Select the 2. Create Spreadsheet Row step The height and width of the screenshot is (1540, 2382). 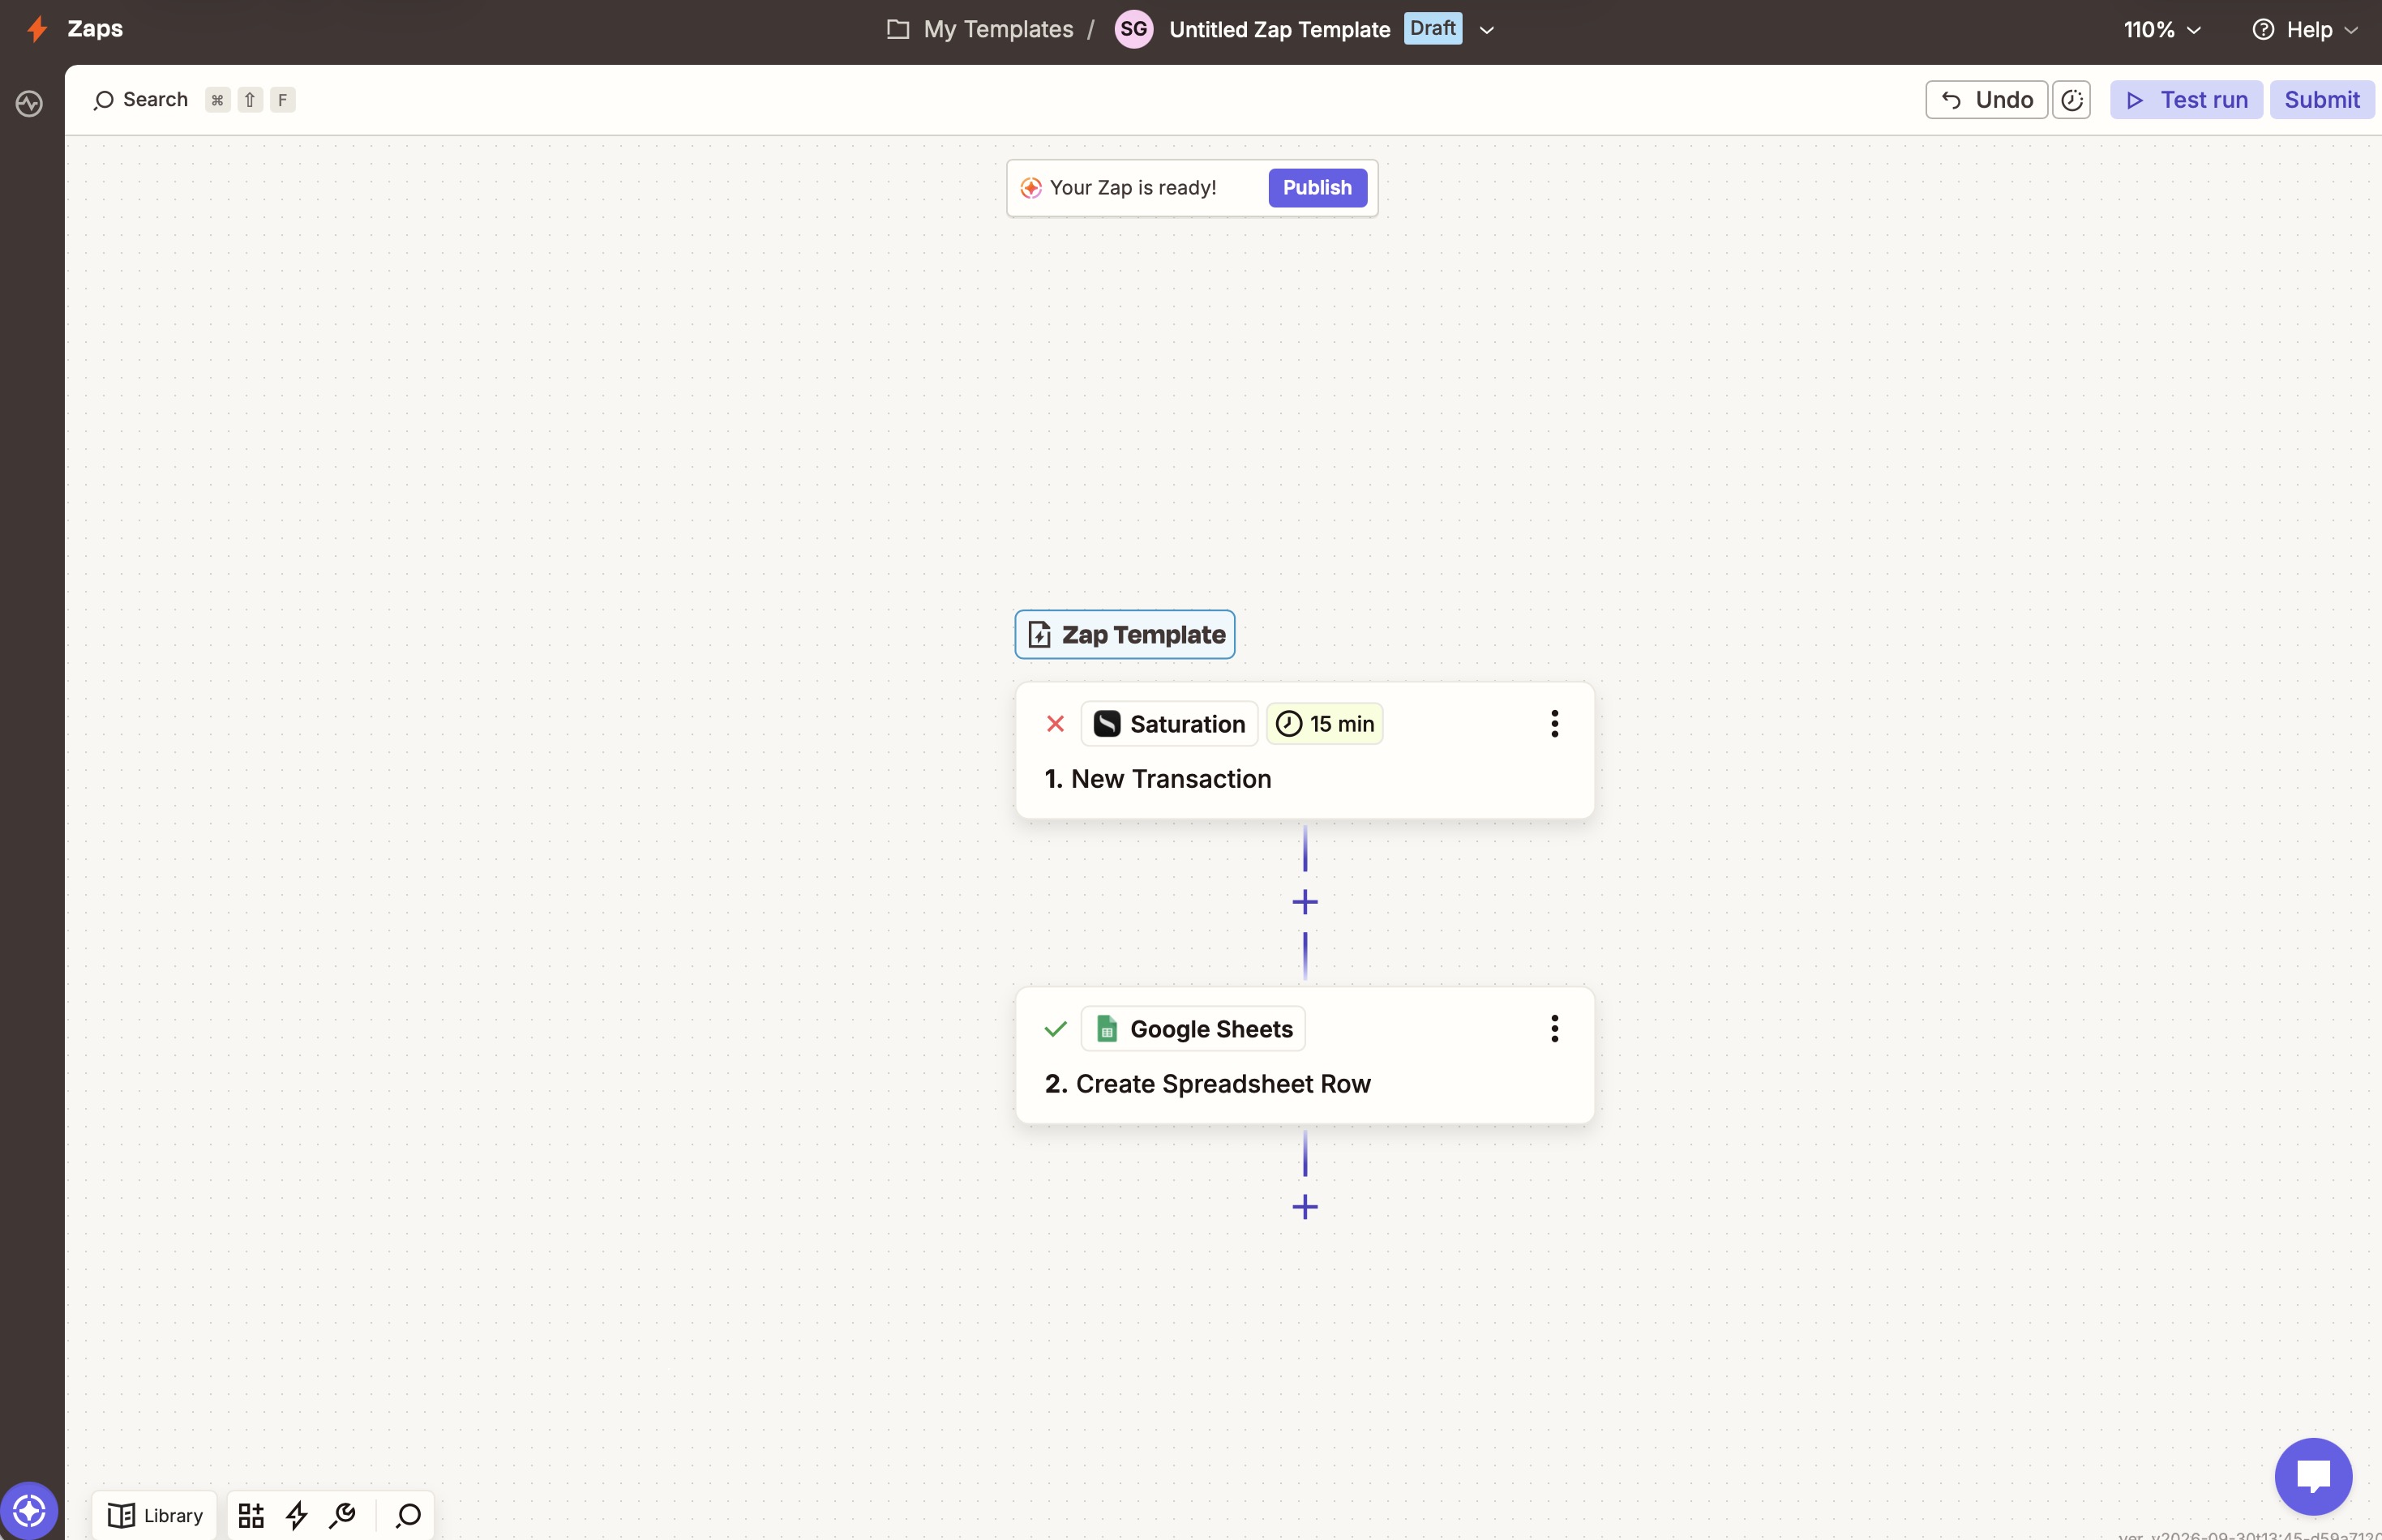(x=1304, y=1055)
